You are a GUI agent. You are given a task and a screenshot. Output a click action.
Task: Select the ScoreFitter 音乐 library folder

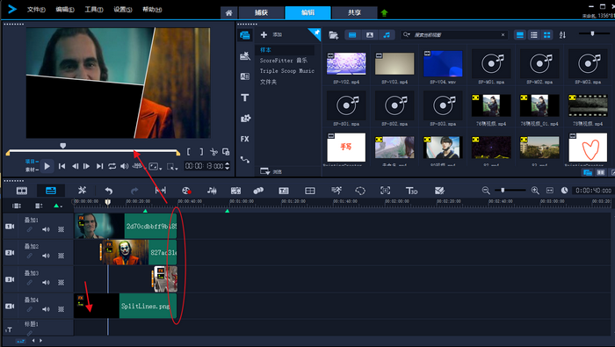[x=283, y=61]
